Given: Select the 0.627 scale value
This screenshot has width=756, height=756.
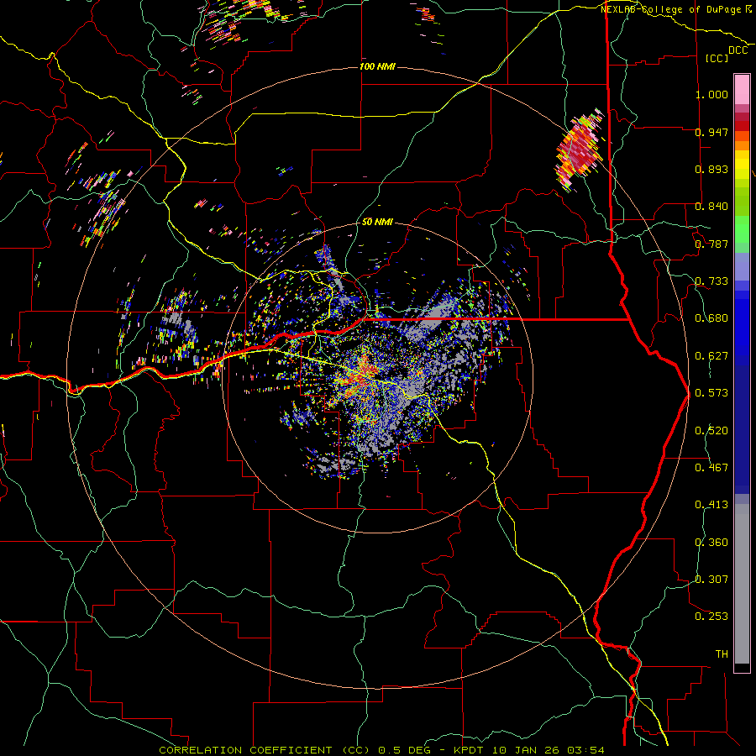Looking at the screenshot, I should (x=711, y=356).
